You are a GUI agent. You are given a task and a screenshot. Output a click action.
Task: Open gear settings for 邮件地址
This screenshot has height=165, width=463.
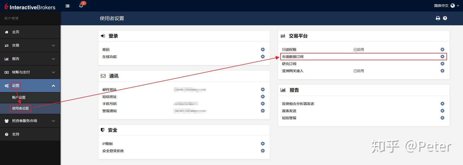point(263,90)
